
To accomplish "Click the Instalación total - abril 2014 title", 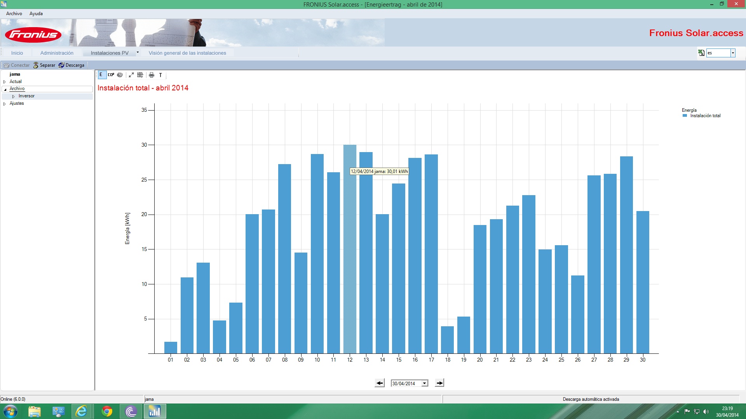I will coord(143,88).
